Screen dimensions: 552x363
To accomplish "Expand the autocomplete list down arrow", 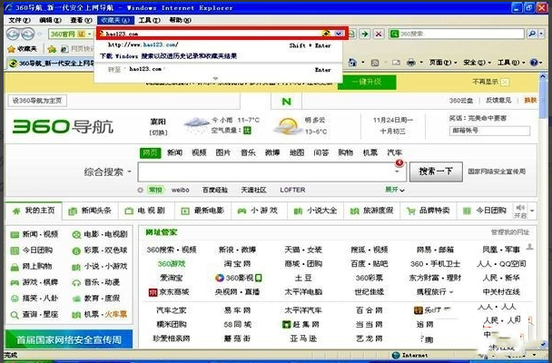I will (215, 78).
